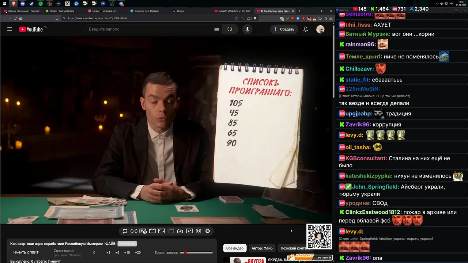The height and width of the screenshot is (263, 468).
Task: Open the browser extensions puzzle icon
Action: pyautogui.click(x=320, y=18)
